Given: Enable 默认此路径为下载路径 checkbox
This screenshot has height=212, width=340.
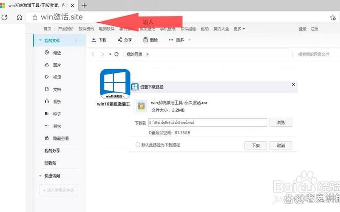Looking at the screenshot, I should (x=138, y=145).
